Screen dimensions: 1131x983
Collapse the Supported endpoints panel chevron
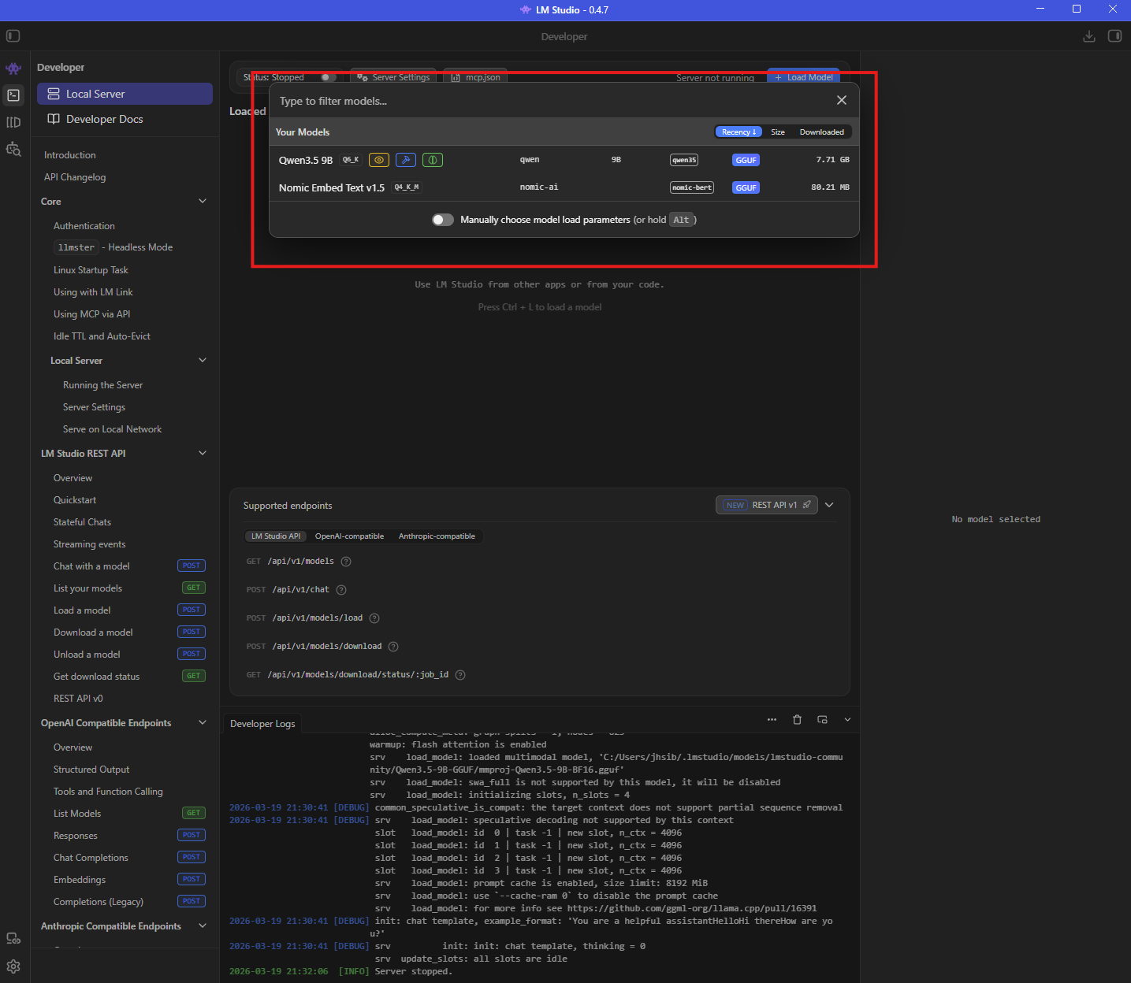coord(829,505)
